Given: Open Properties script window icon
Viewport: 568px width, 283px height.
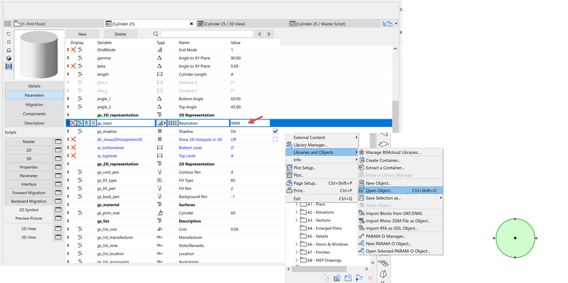Looking at the screenshot, I should coord(58,167).
